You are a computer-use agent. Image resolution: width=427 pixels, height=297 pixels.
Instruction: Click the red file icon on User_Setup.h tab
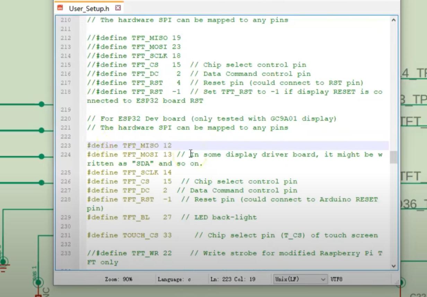(x=60, y=8)
